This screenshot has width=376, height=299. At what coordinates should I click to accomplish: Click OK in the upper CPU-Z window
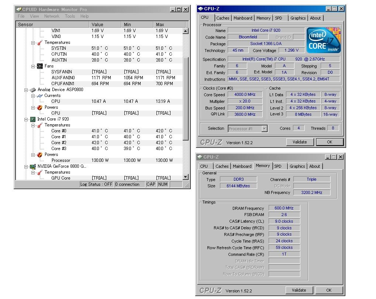tap(330, 142)
